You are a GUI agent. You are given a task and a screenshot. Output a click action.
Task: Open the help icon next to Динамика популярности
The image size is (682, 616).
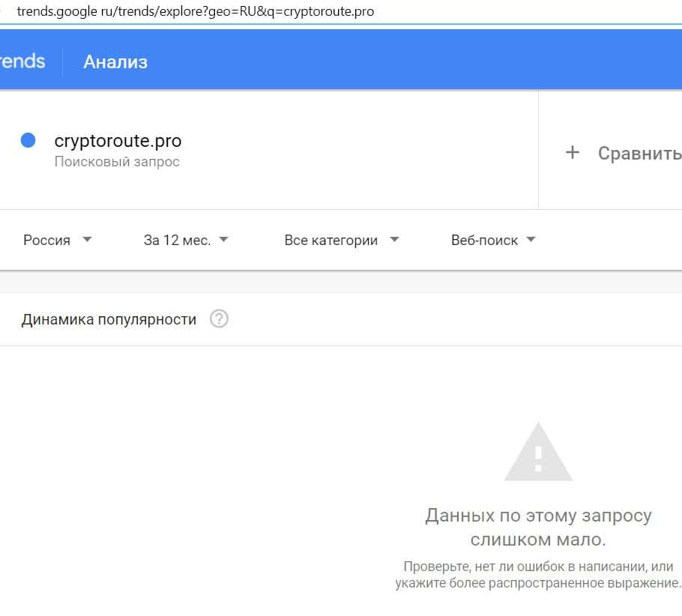point(219,319)
